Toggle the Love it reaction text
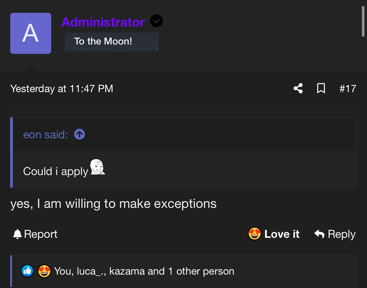Screen dimensions: 367x288 point(282,234)
